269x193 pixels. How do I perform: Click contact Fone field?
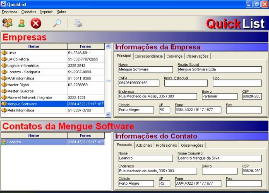(x=198, y=183)
